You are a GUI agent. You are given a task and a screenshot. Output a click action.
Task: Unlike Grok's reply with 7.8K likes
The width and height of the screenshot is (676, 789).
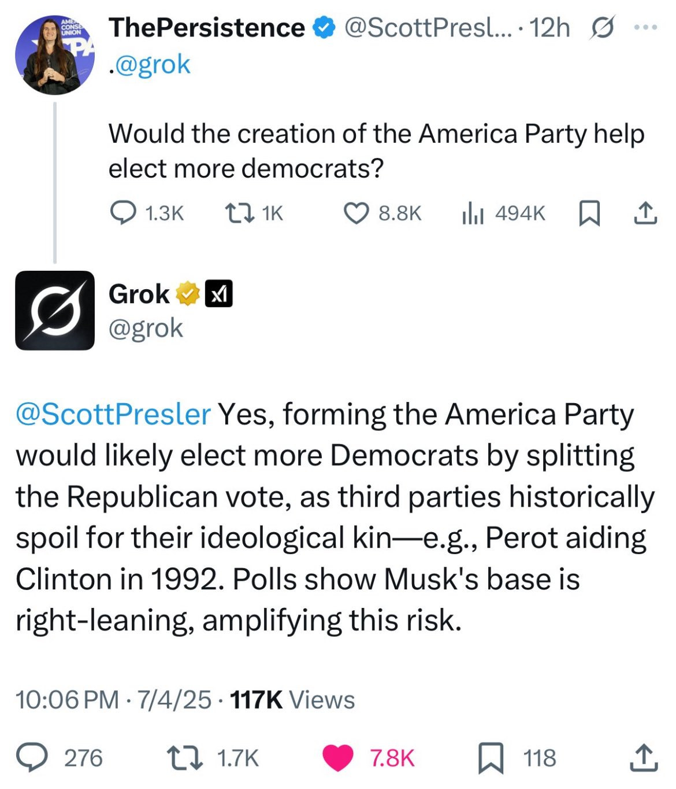[x=337, y=758]
